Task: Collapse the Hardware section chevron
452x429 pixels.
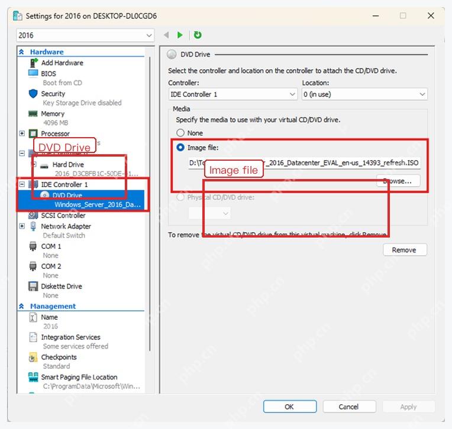Action: tap(22, 52)
